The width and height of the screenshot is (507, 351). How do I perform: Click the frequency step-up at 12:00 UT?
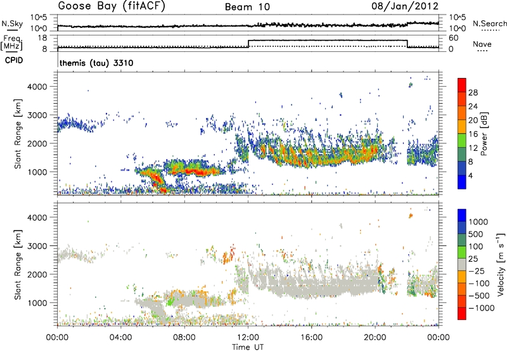click(x=248, y=44)
